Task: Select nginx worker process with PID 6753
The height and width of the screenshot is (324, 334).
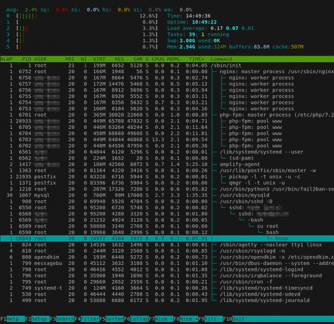Action: click(x=167, y=109)
